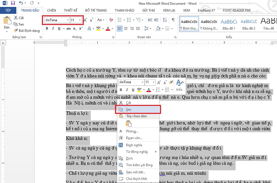Open the Text Effects icon in the ribbon
The image size is (277, 183).
[89, 28]
